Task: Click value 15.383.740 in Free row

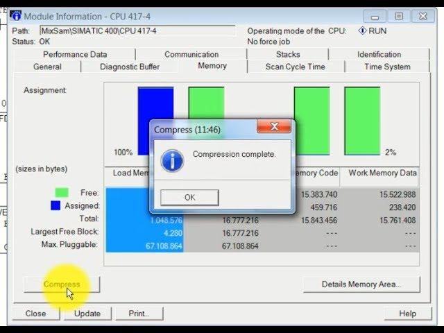Action: [319, 194]
